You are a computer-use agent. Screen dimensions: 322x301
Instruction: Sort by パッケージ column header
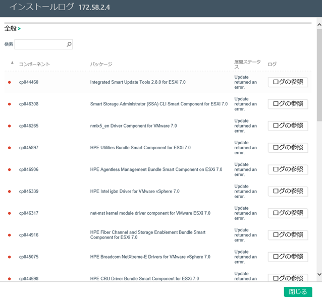(x=101, y=64)
